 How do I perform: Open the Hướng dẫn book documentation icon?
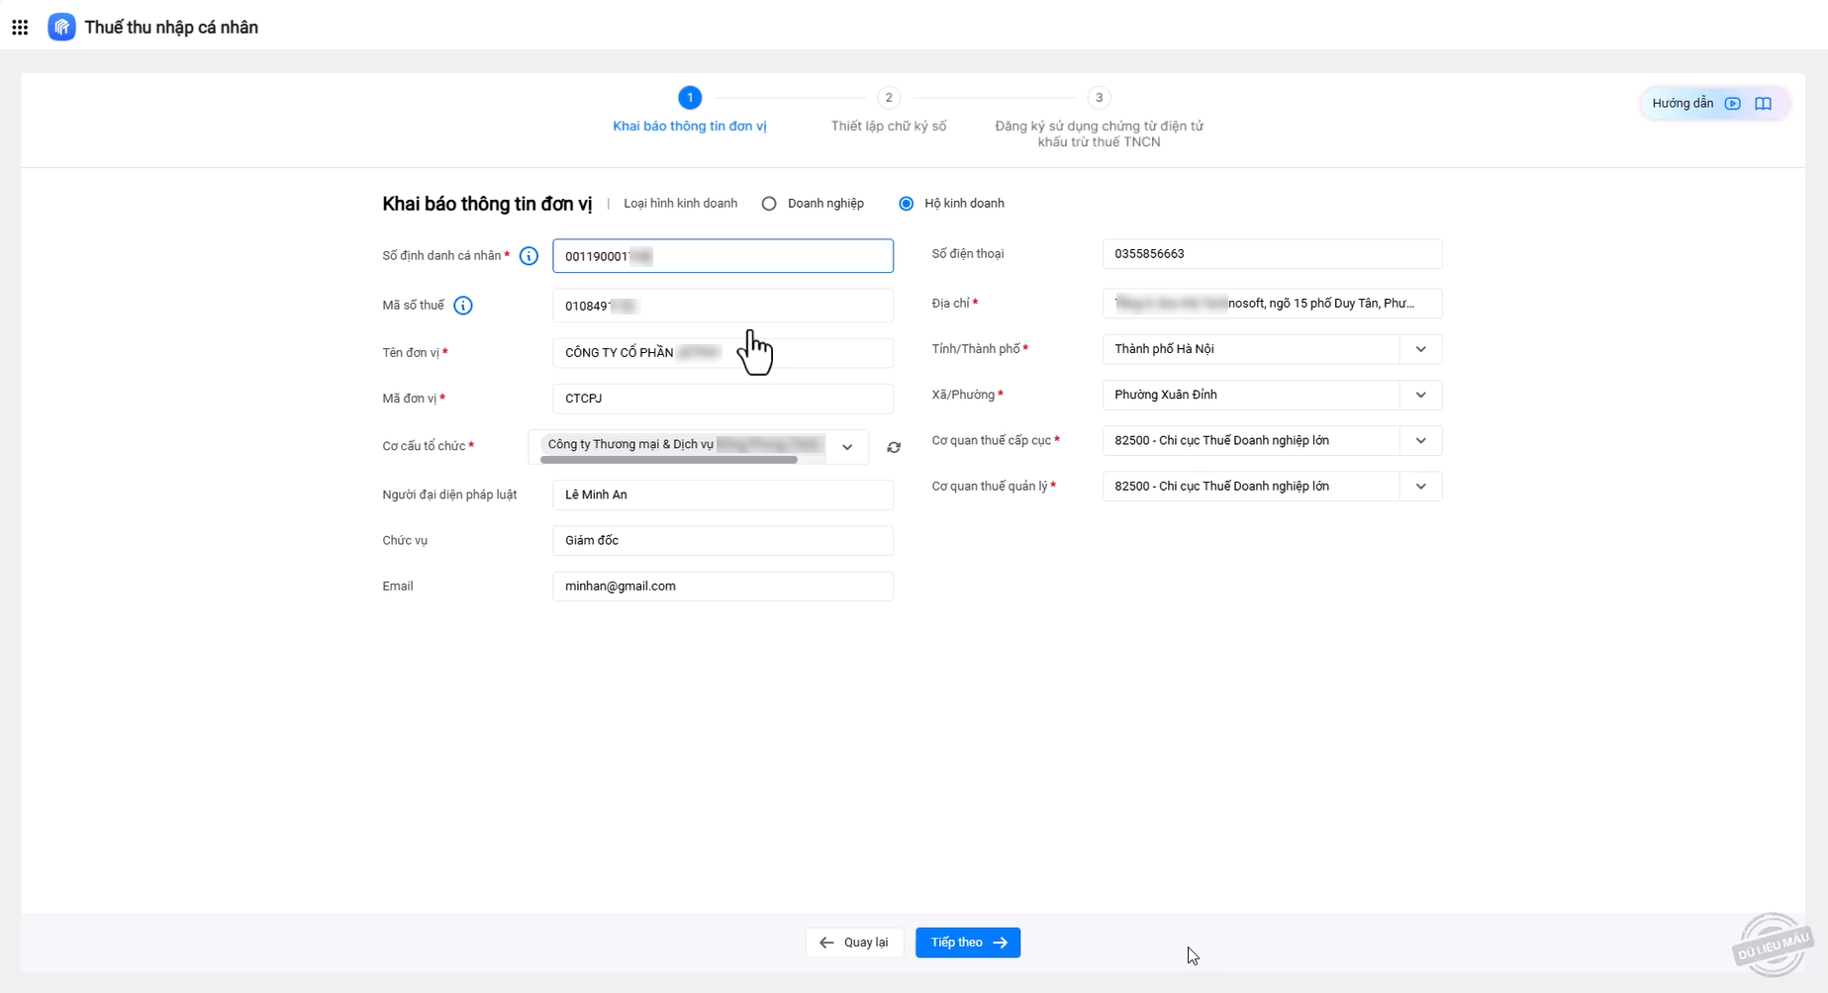(1763, 104)
